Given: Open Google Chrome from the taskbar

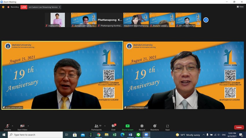Looking at the screenshot, I should tap(99, 135).
